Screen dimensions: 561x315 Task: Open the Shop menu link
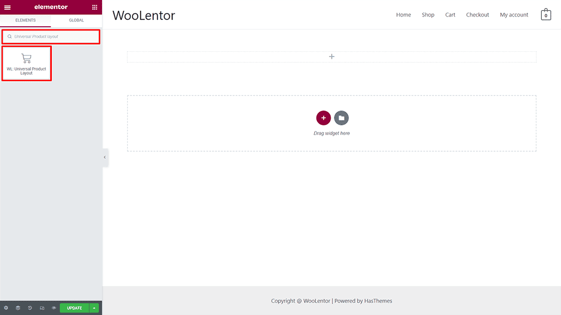pos(428,14)
